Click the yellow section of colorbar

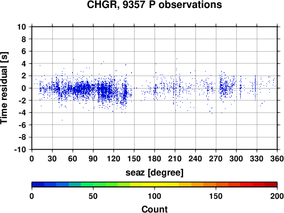pyautogui.click(x=154, y=185)
